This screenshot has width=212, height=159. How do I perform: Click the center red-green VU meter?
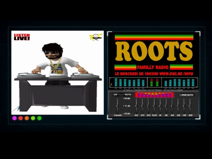(x=154, y=82)
